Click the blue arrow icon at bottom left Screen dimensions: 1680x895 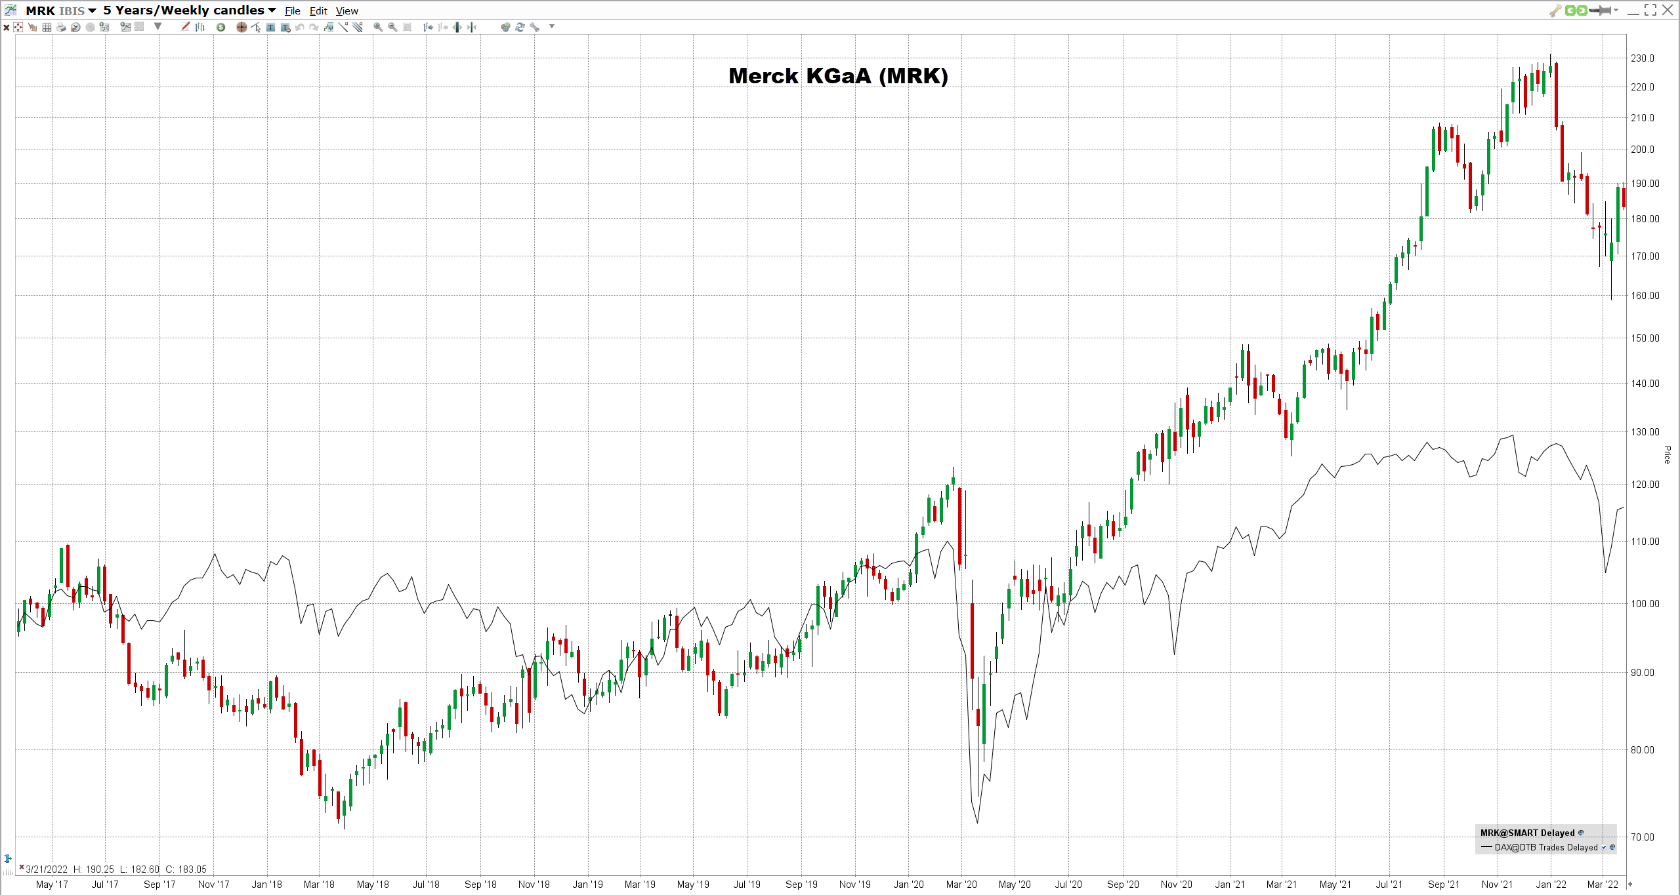pos(8,858)
